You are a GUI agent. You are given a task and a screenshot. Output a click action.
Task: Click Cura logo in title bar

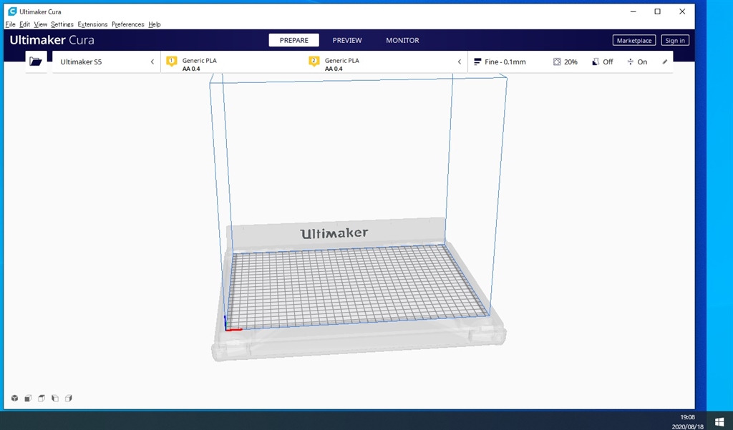tap(13, 11)
